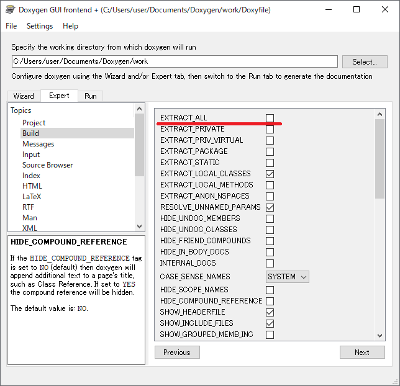
Task: Open the CASE_SENSE_NAMES dropdown
Action: (287, 277)
